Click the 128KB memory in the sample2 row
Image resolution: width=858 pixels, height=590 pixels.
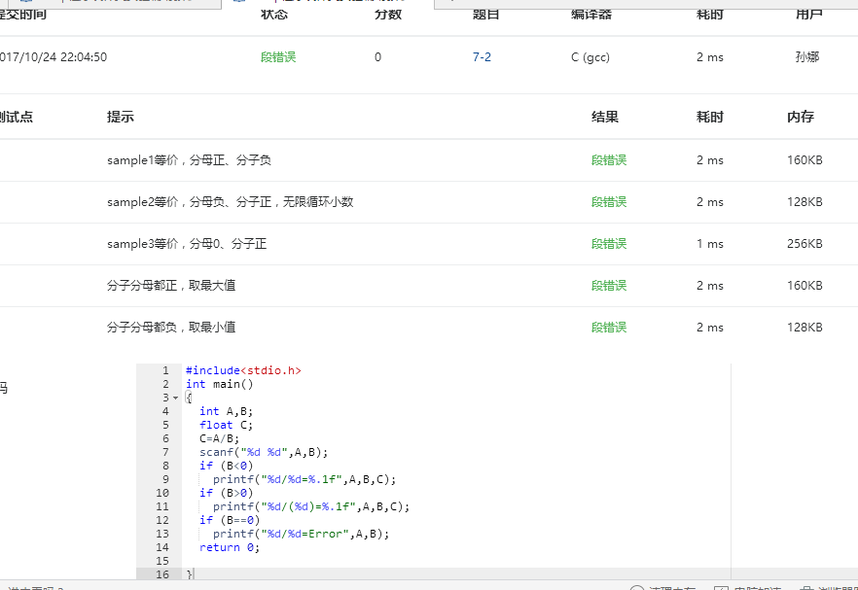tap(804, 202)
